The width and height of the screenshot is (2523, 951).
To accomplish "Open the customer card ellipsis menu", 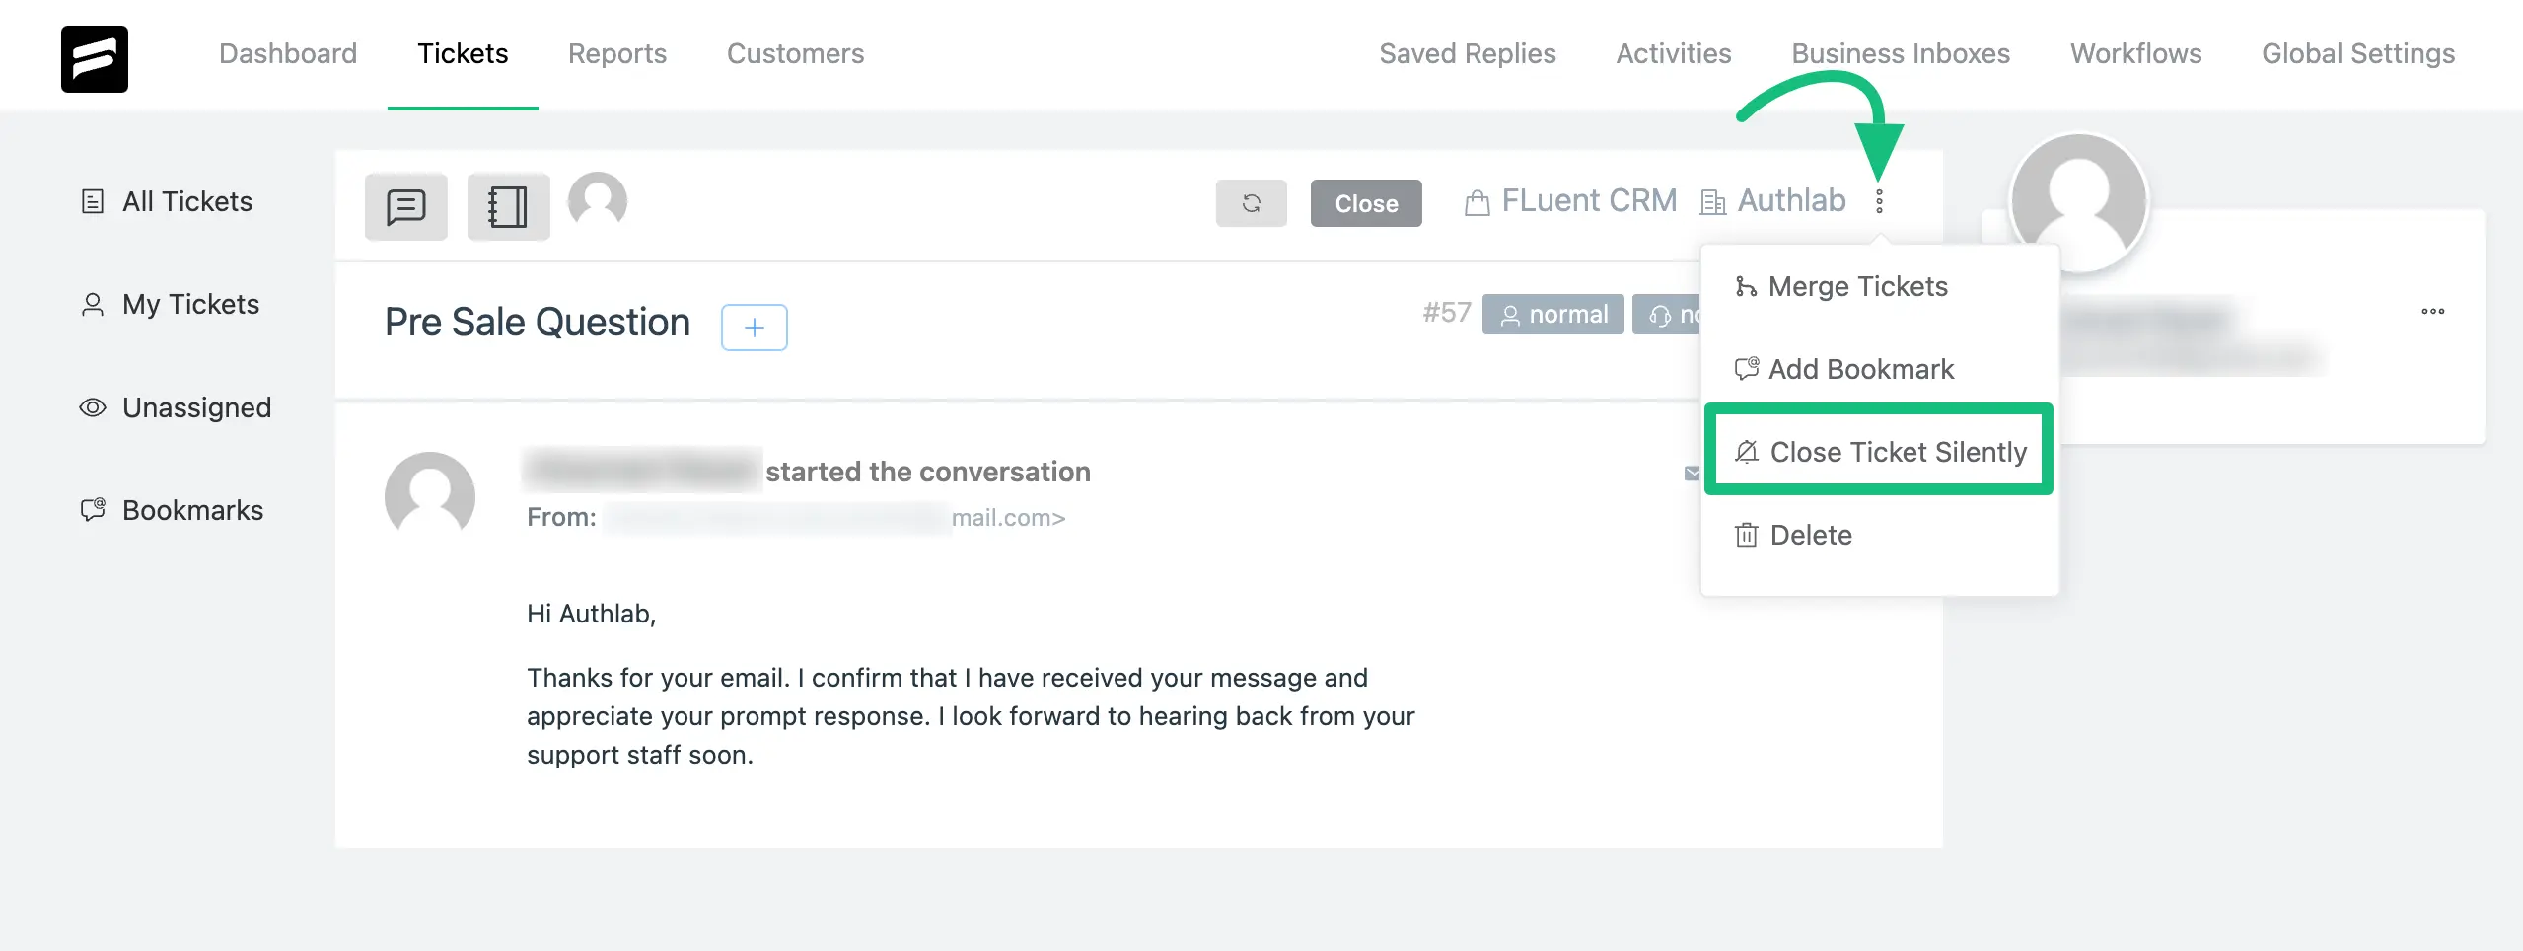I will tap(2432, 311).
